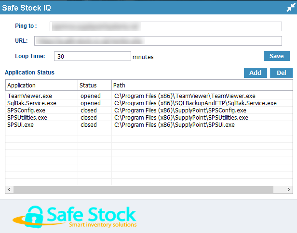Sort by the Application column header
297x233 pixels.
pos(41,86)
